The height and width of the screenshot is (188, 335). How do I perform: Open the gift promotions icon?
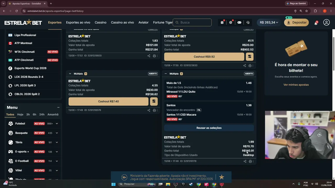[x=222, y=22]
